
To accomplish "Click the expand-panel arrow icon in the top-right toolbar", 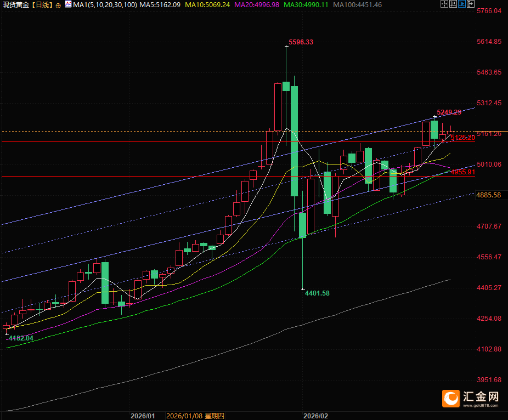I will 470,4.
